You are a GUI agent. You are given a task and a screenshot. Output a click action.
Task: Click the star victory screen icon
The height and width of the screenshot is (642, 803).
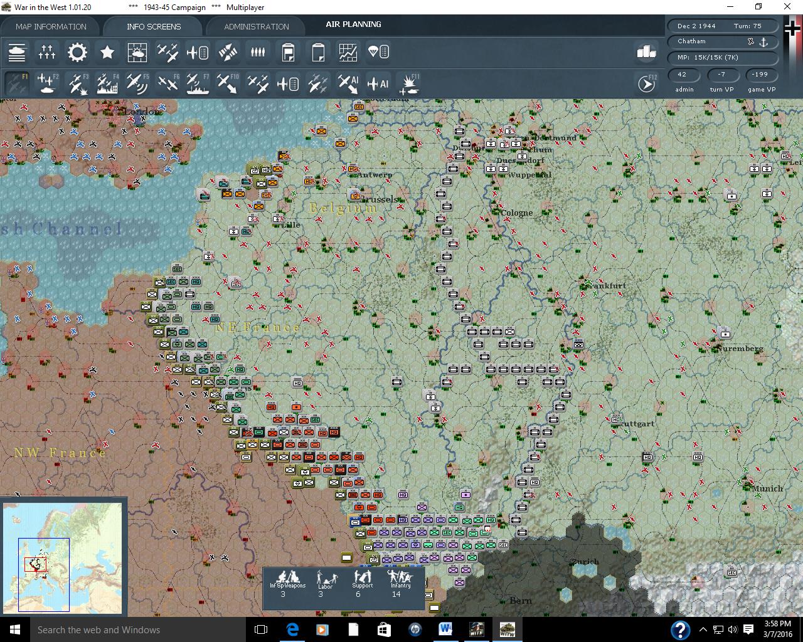click(107, 52)
